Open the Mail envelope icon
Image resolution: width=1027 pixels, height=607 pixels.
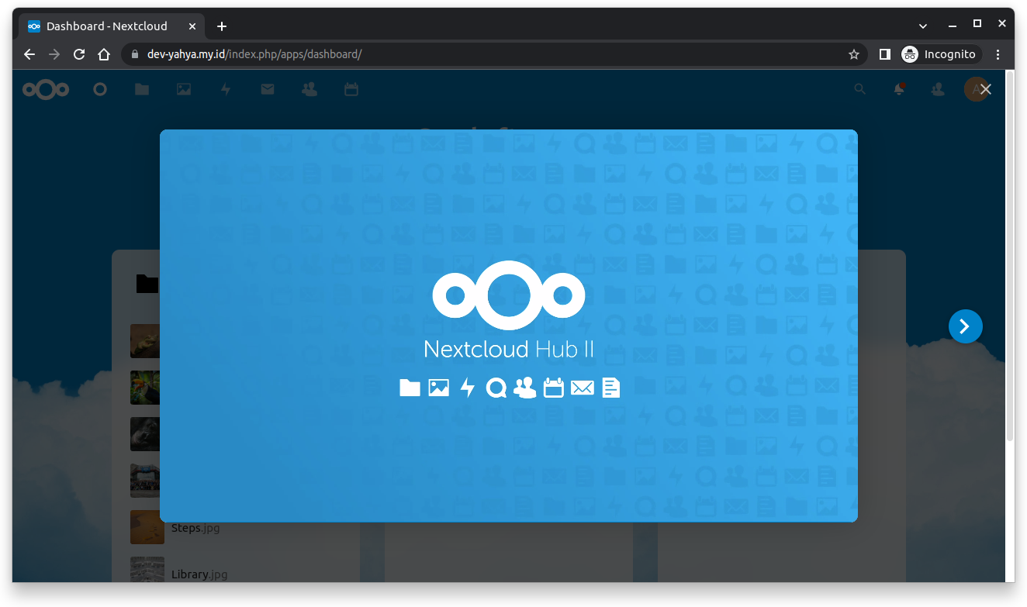[268, 90]
